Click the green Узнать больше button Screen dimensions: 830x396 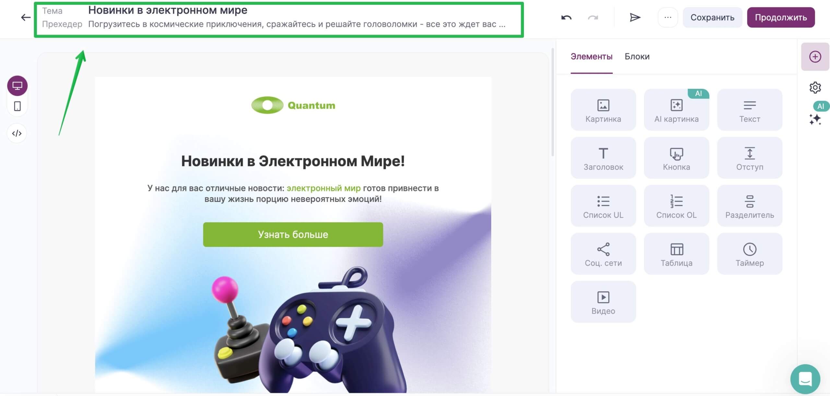[293, 235]
